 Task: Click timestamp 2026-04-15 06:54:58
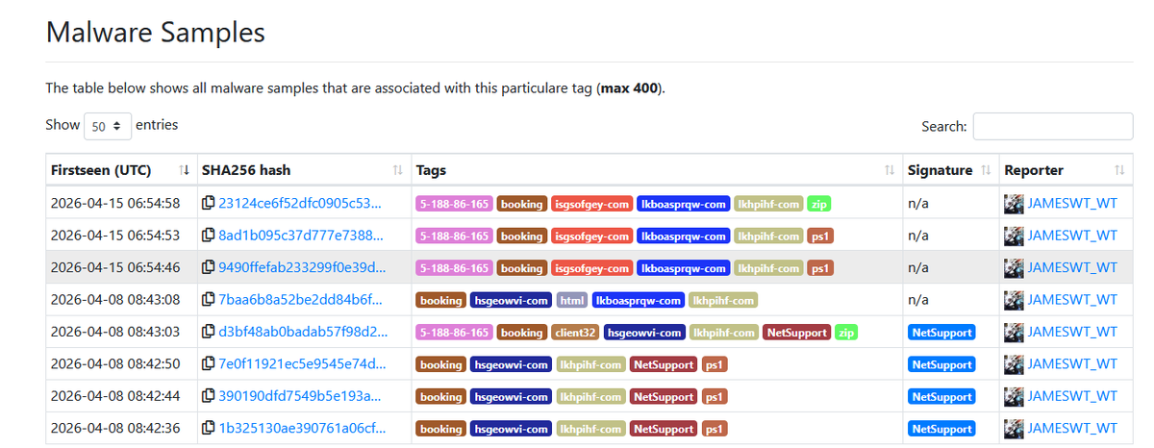(115, 204)
